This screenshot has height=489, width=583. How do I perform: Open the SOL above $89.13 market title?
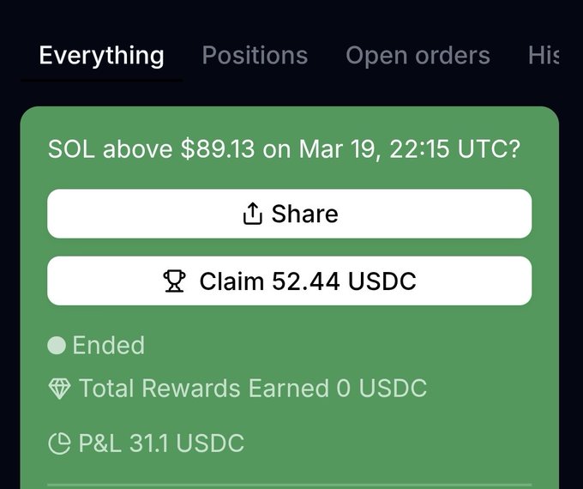284,148
